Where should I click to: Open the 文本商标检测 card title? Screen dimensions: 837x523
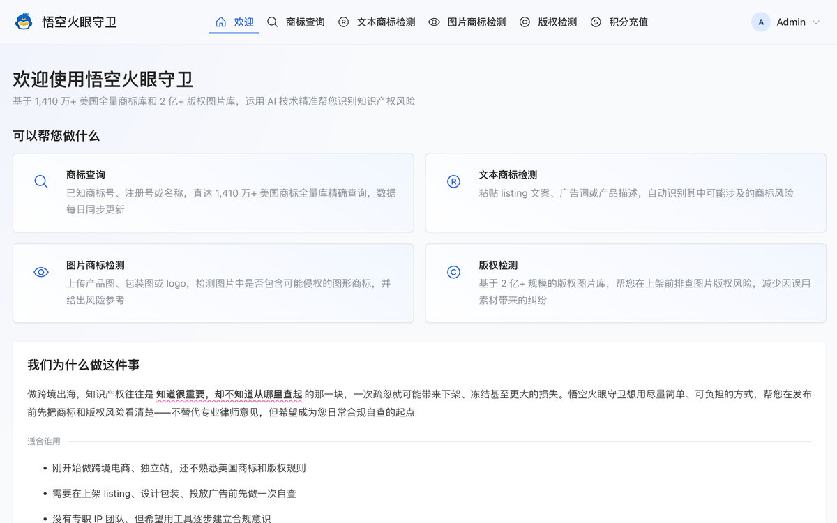coord(508,174)
